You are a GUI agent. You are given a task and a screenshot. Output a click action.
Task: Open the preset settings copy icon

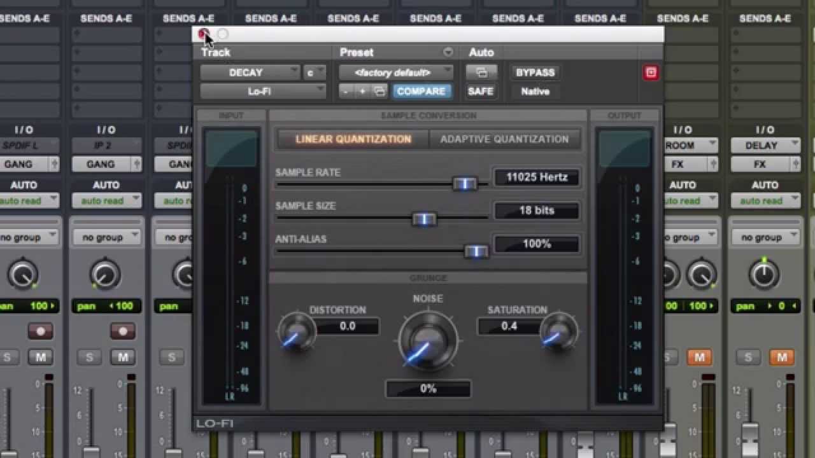(379, 92)
